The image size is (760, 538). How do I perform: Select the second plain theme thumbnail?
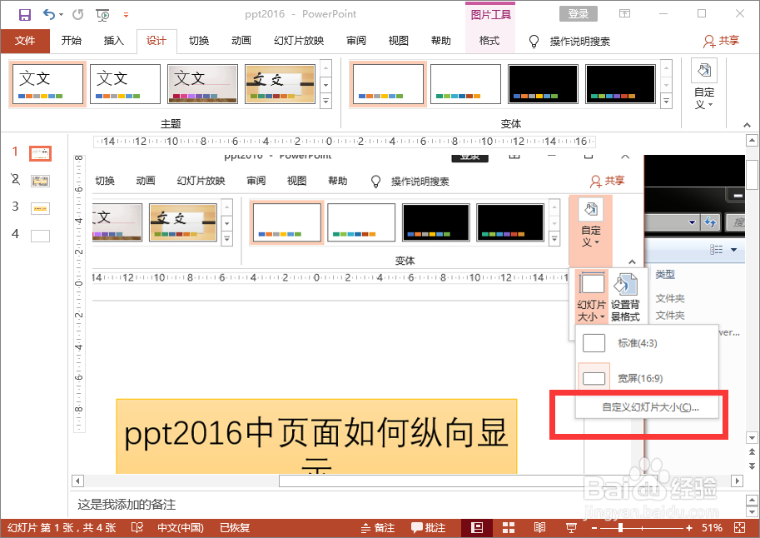point(125,84)
